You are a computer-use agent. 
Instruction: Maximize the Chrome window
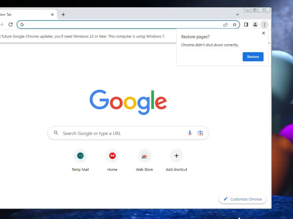(254, 10)
